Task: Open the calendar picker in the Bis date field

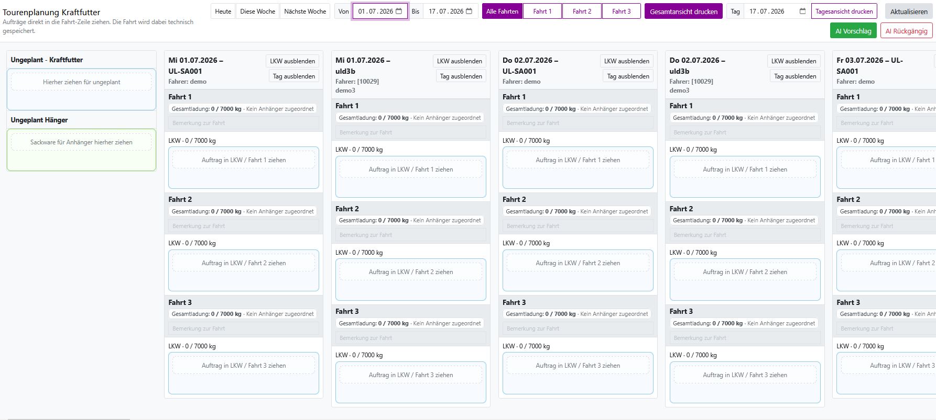Action: pos(469,11)
